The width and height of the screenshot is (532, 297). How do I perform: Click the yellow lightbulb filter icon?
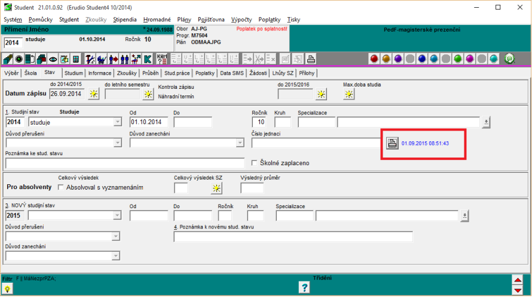[x=8, y=288]
